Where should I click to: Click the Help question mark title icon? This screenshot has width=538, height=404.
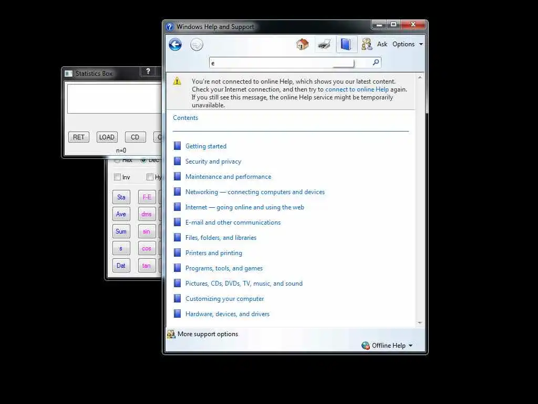(x=170, y=27)
